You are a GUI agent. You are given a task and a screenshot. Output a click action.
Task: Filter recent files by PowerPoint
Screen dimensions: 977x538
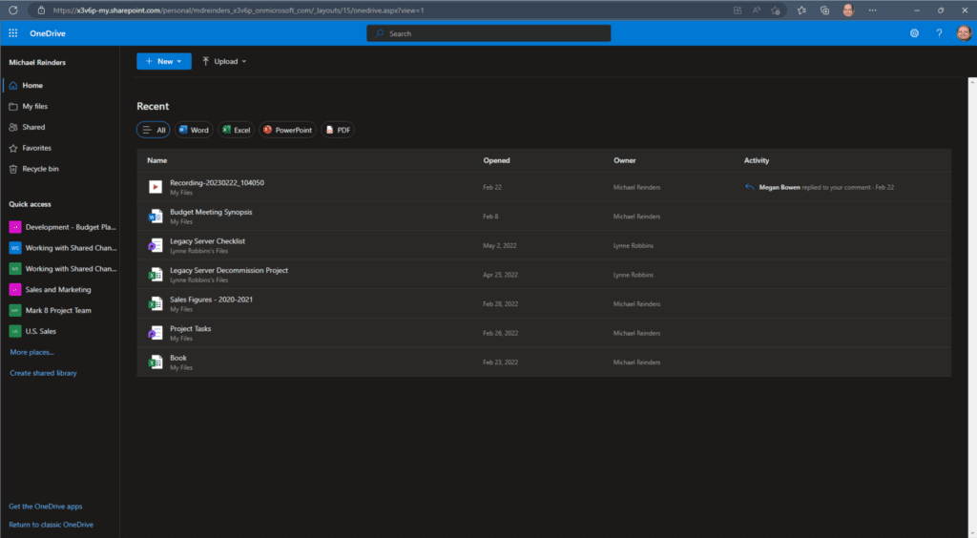(287, 130)
